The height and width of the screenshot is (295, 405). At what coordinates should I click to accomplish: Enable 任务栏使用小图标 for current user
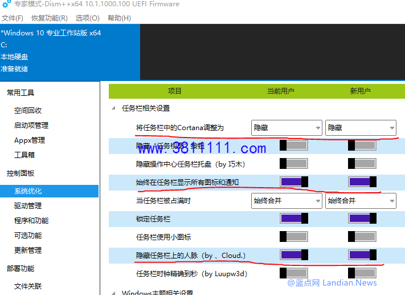tap(294, 237)
